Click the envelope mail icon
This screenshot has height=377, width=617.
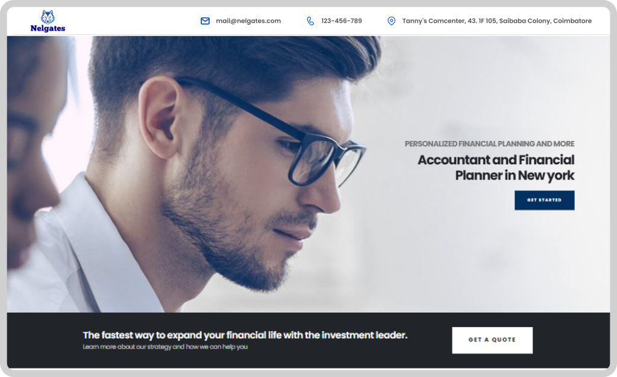pos(205,21)
